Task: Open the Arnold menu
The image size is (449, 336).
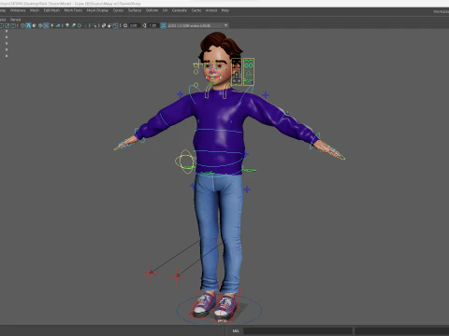Action: coord(211,10)
